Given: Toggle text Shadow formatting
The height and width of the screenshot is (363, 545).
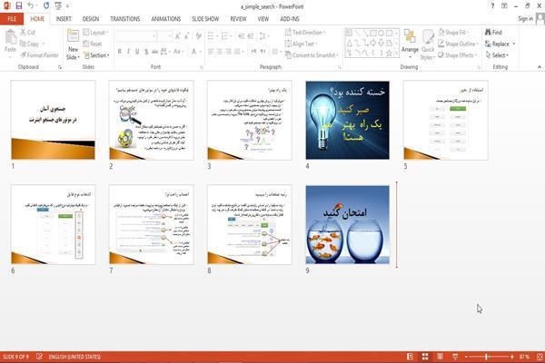Looking at the screenshot, I should tap(146, 52).
